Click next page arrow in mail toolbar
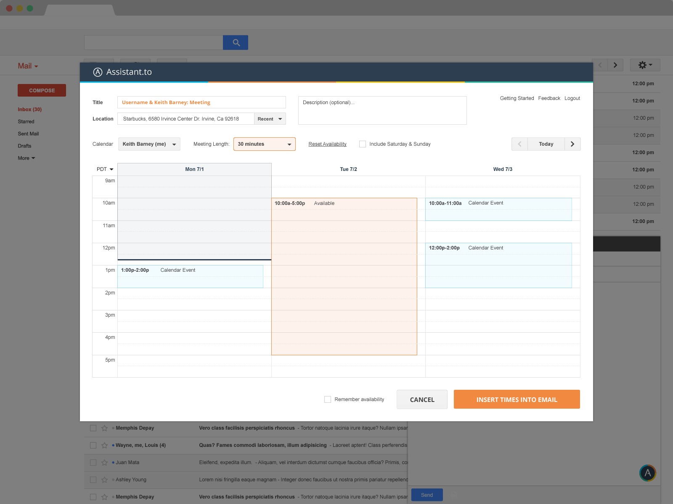Viewport: 673px width, 504px height. click(x=615, y=65)
